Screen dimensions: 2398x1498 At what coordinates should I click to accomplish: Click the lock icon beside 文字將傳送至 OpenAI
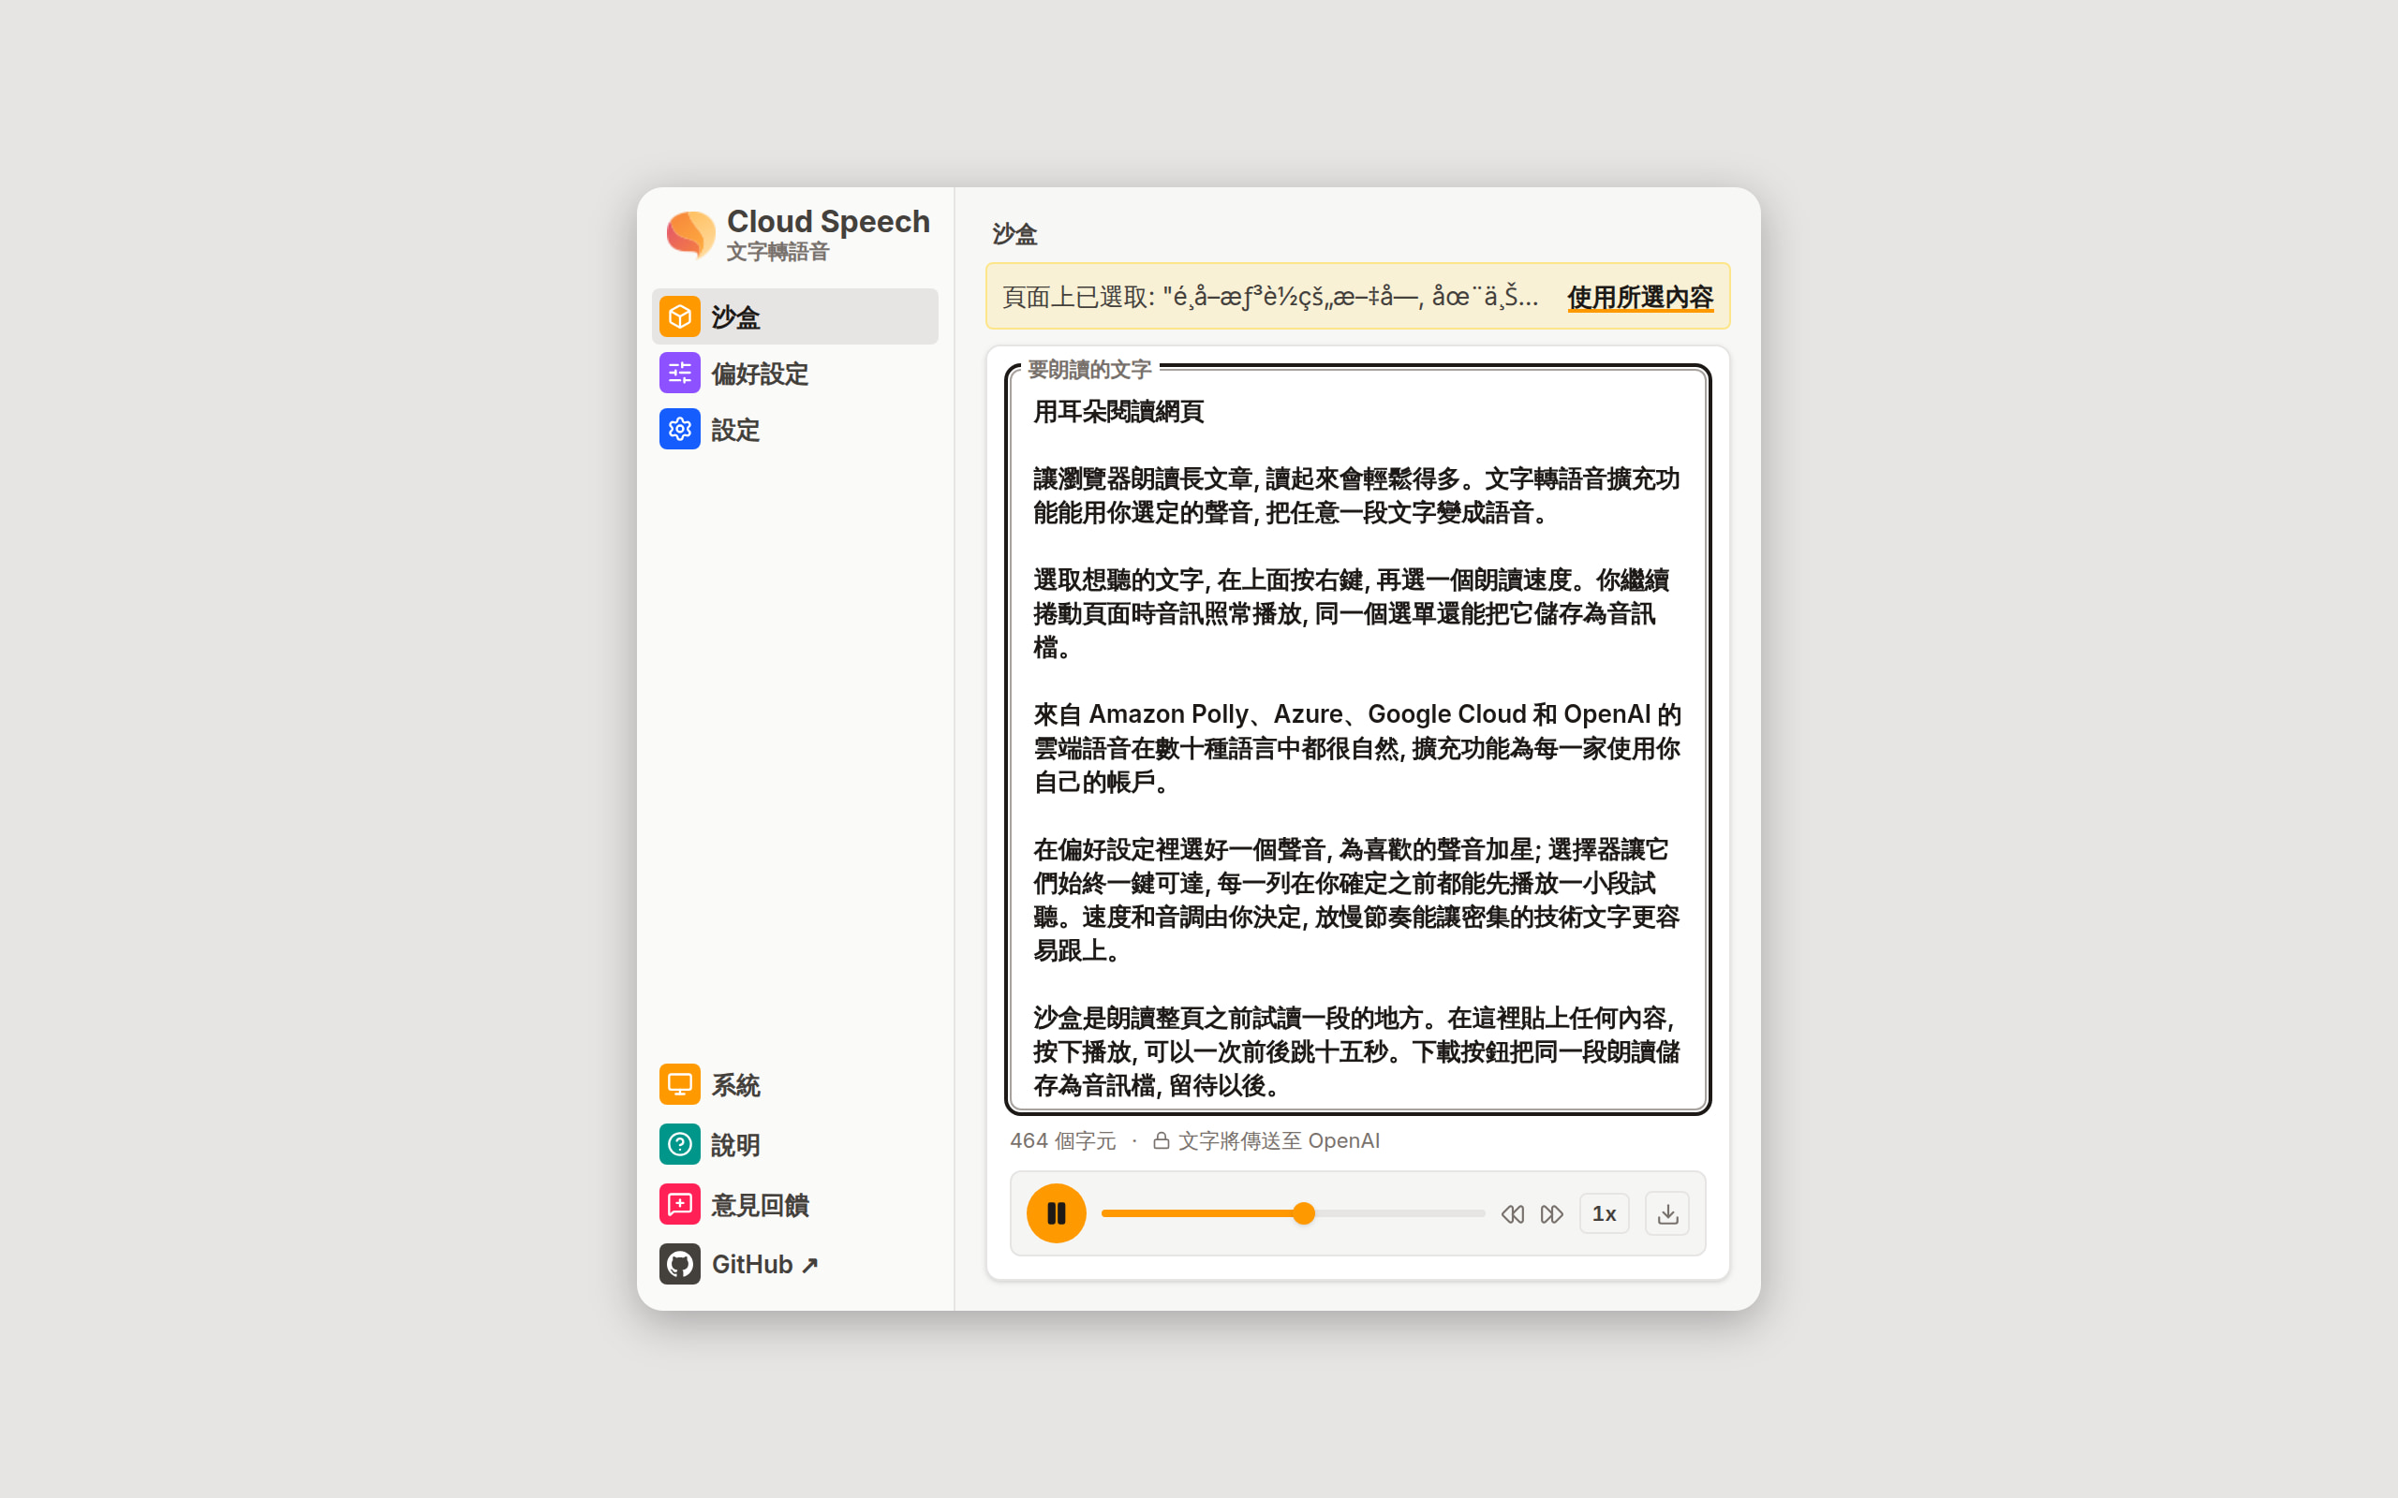tap(1162, 1141)
